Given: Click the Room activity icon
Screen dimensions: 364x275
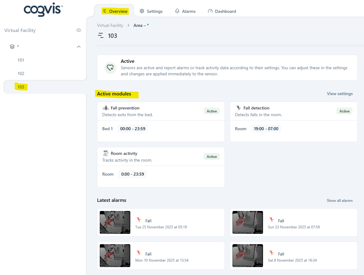Looking at the screenshot, I should [106, 153].
